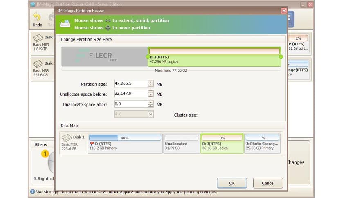Select D: J(NTFS) 46.16 GB Logical block

pyautogui.click(x=222, y=144)
